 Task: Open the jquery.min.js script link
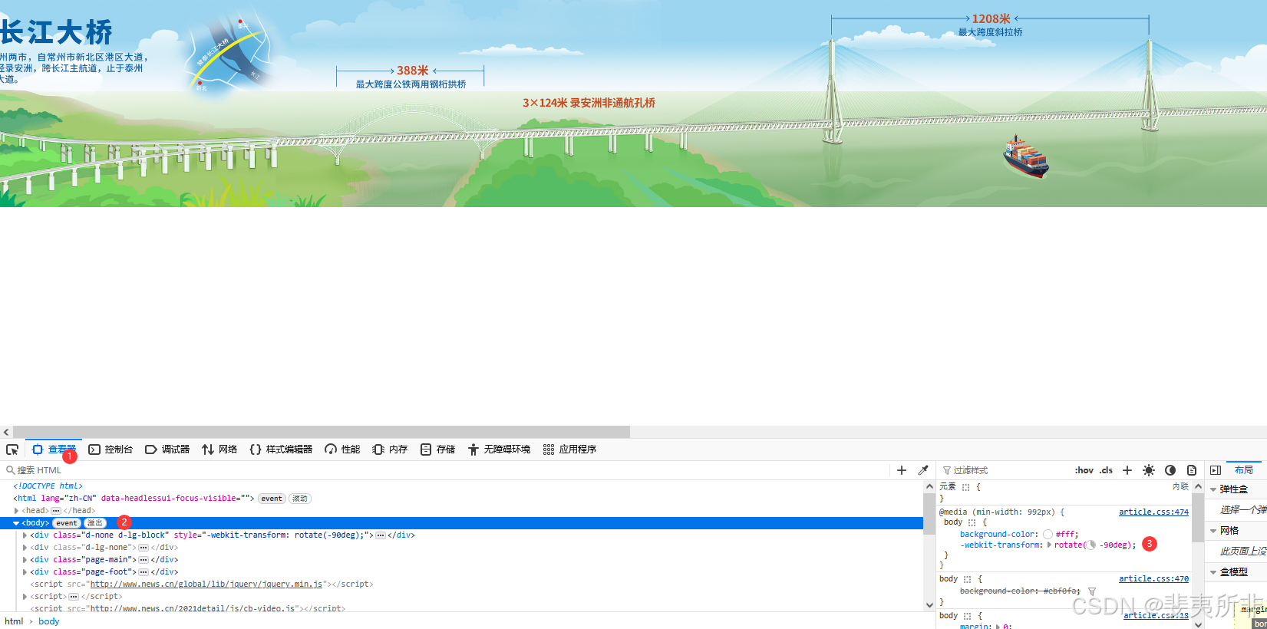tap(206, 585)
